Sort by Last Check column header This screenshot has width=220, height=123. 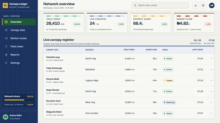click(x=197, y=50)
